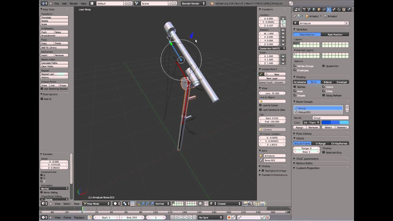Select the scale manipulator icon

[x=152, y=204]
